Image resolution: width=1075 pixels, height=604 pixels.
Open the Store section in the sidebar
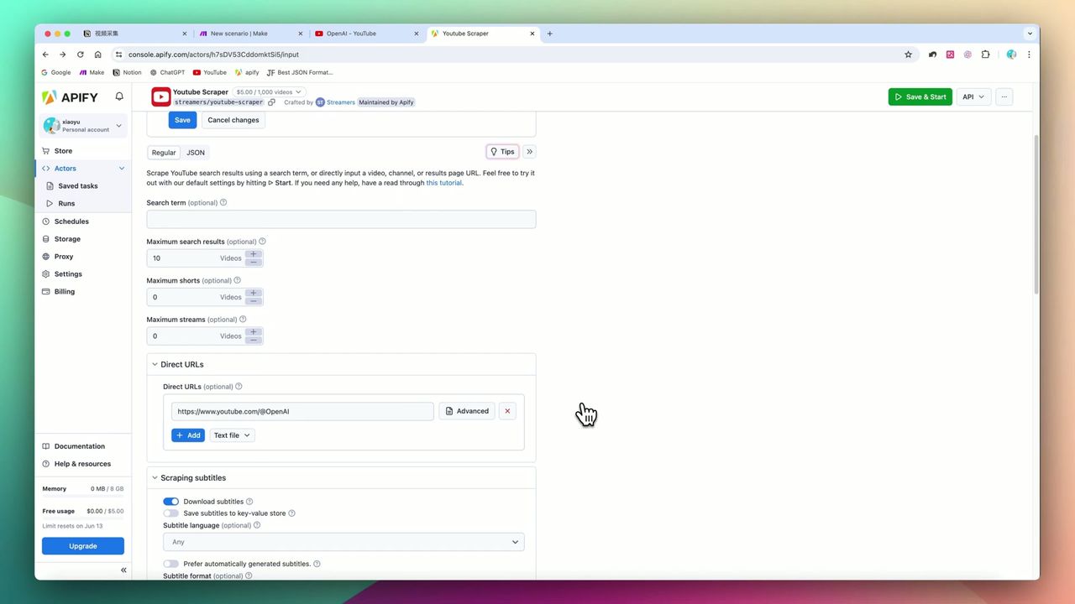(x=62, y=150)
